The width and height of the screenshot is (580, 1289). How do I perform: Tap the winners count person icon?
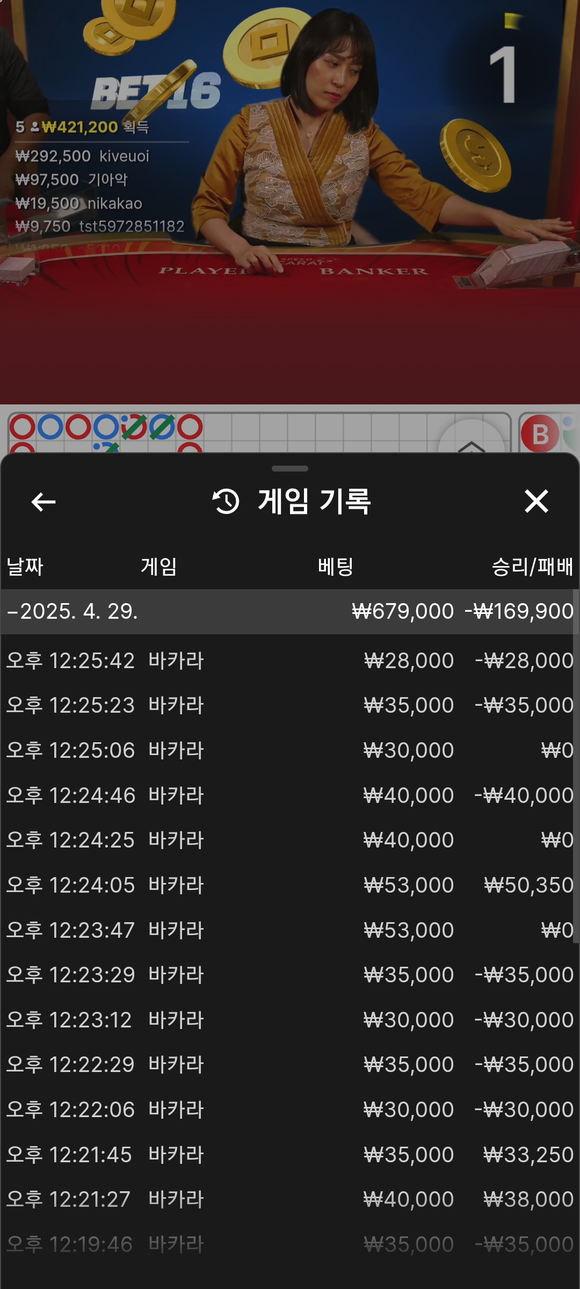35,127
